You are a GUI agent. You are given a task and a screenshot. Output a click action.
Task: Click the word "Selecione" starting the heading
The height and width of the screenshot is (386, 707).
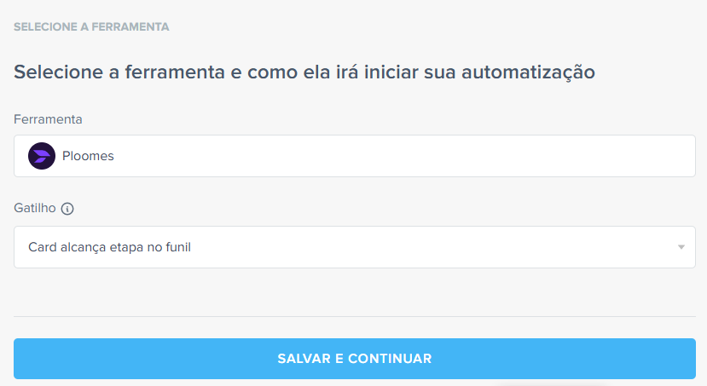click(54, 72)
